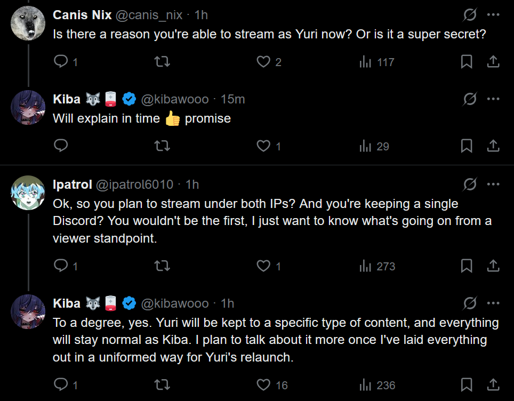The width and height of the screenshot is (514, 401).
Task: Click Canis Nix's wolf avatar
Action: click(28, 23)
